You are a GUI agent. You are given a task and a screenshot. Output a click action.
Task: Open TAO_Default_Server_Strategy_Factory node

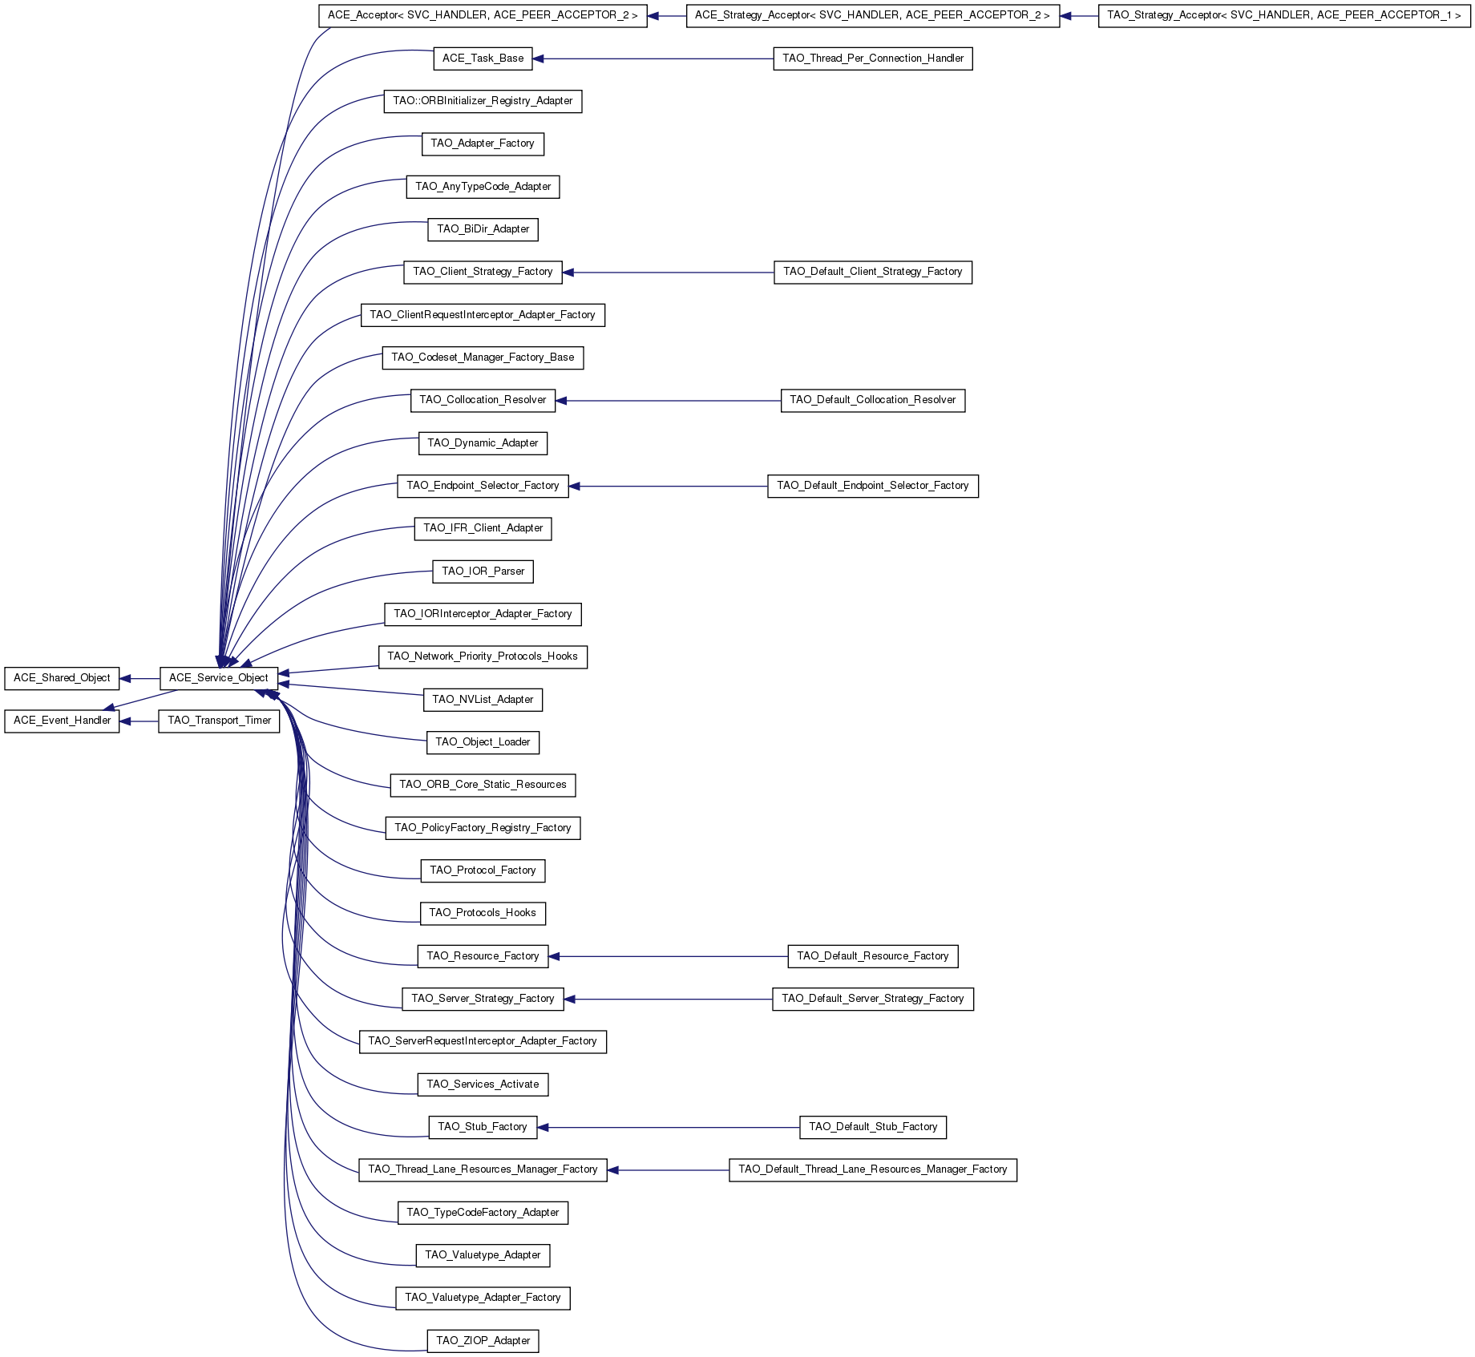click(873, 999)
